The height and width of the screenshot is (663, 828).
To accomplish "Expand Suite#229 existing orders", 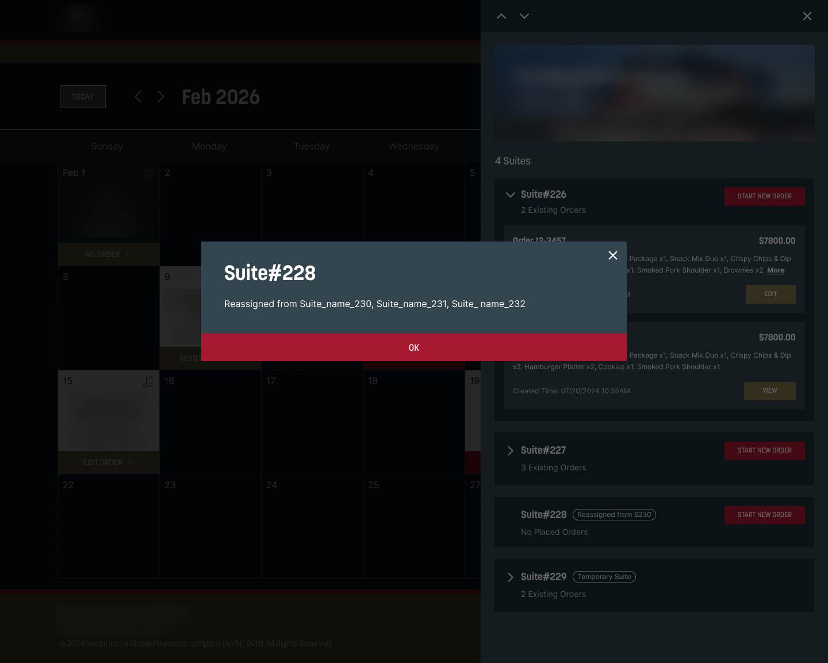I will click(x=510, y=577).
